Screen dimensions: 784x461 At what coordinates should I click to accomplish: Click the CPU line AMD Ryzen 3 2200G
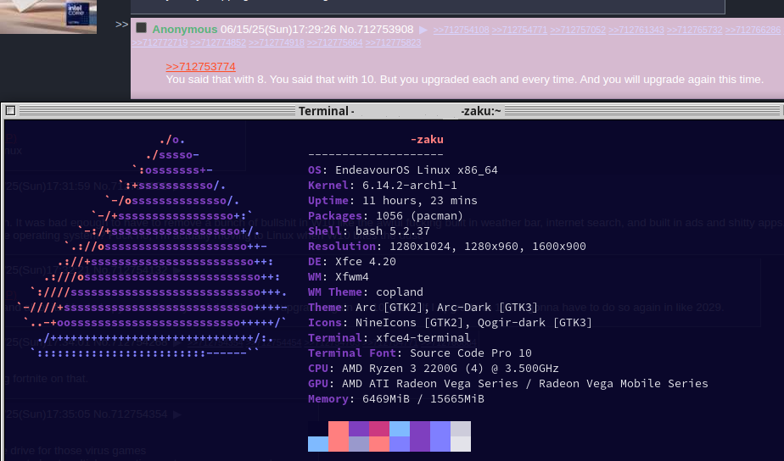click(434, 368)
